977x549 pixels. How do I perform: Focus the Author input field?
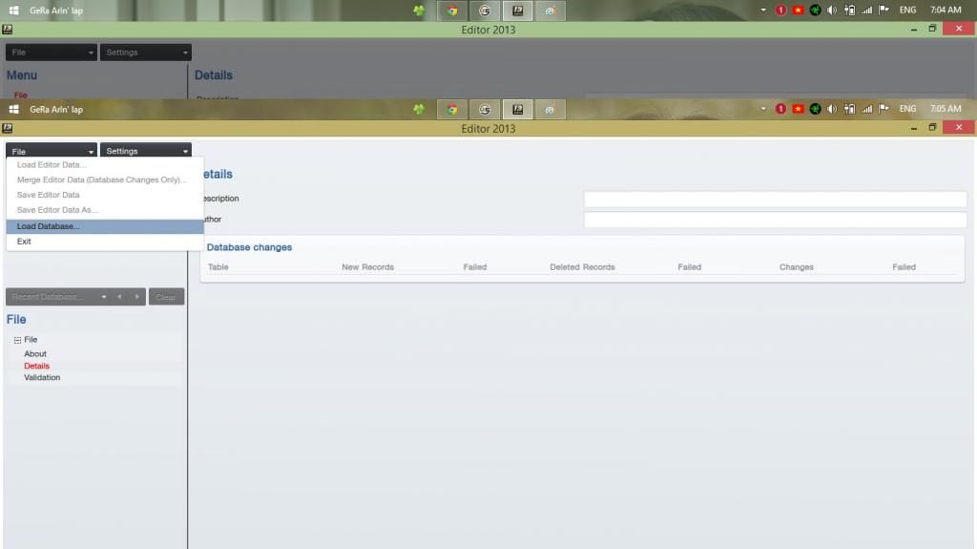775,220
